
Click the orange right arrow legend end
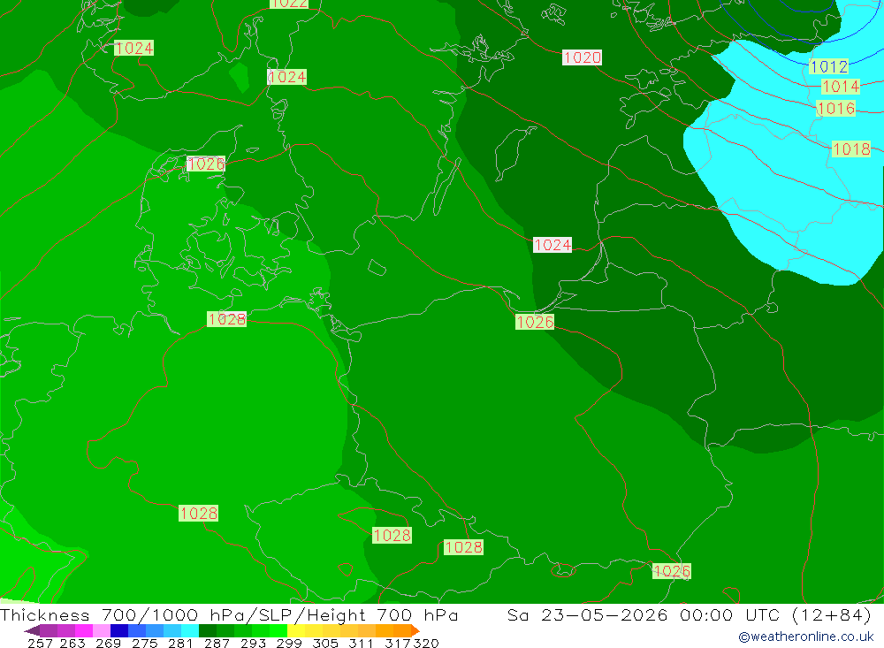tap(415, 630)
